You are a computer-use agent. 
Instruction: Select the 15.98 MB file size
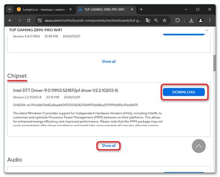click(51, 36)
